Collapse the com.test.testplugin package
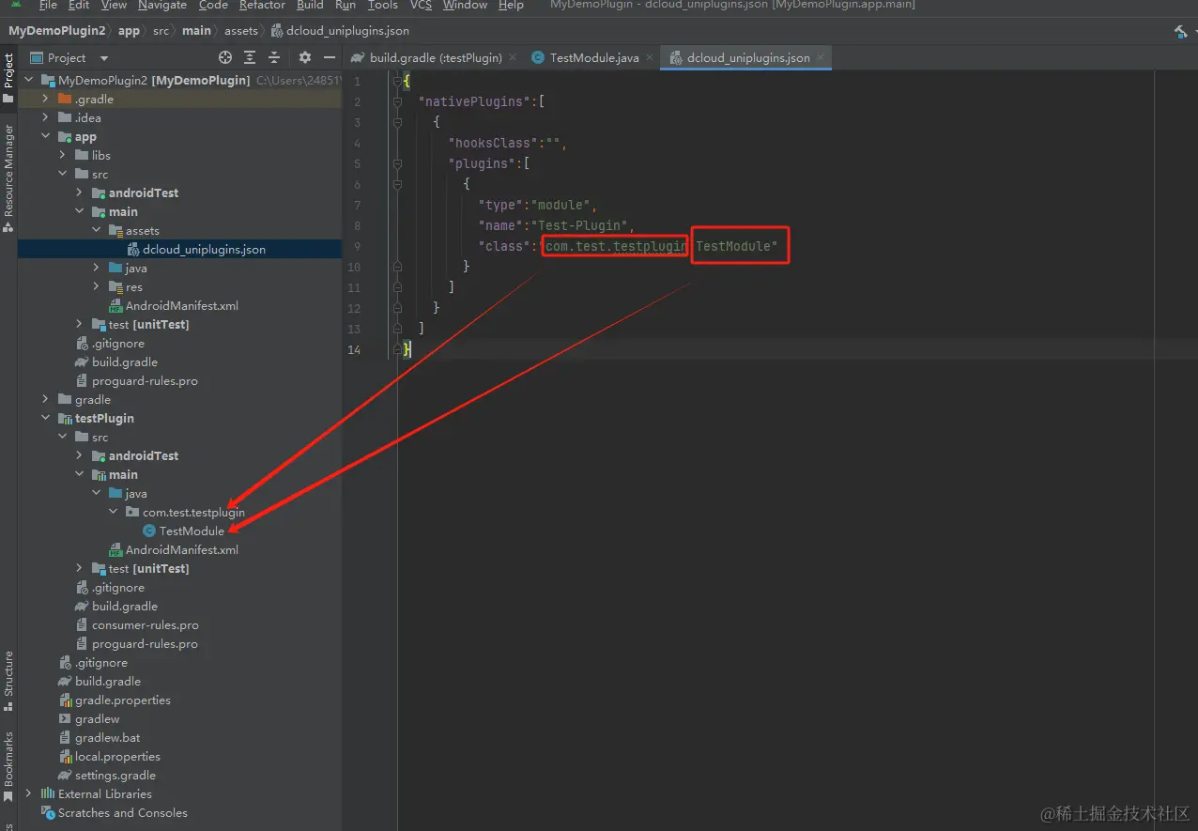1198x831 pixels. (x=114, y=512)
